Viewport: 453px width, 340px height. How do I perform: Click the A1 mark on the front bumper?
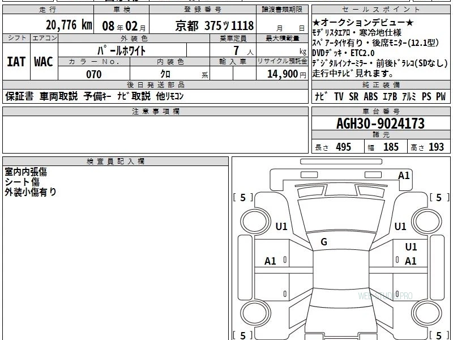pyautogui.click(x=404, y=176)
